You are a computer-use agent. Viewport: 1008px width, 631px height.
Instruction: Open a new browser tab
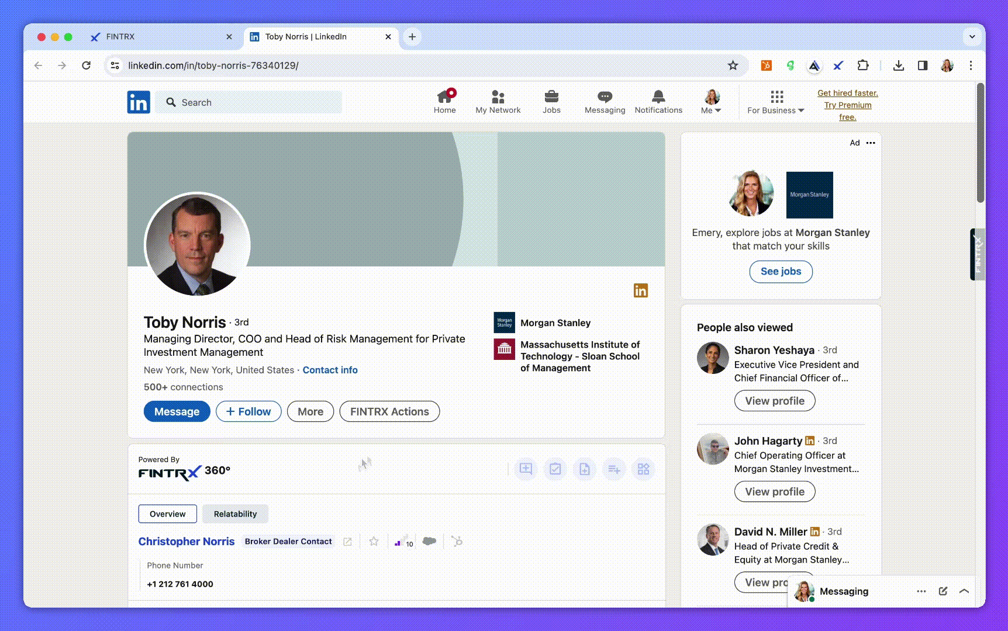click(x=412, y=36)
